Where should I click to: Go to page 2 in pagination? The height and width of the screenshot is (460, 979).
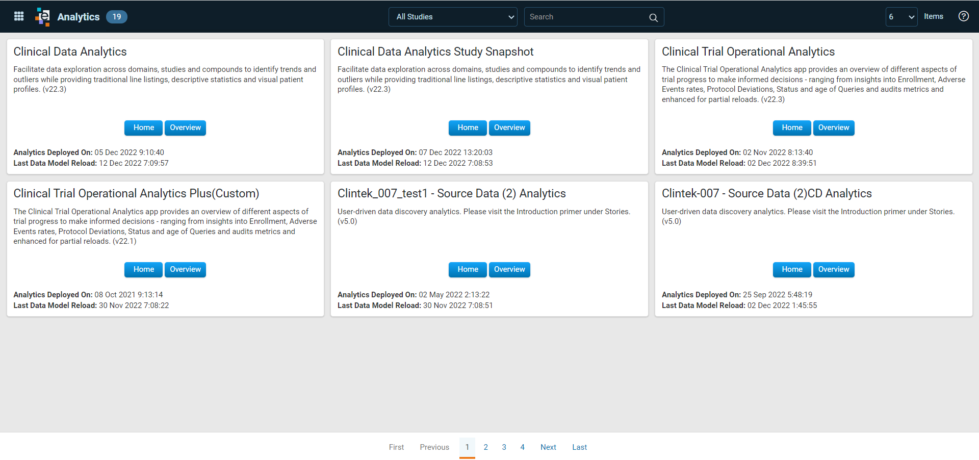click(x=485, y=447)
